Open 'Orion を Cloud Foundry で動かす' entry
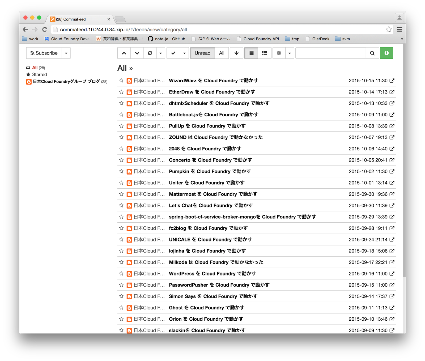 pyautogui.click(x=206, y=319)
